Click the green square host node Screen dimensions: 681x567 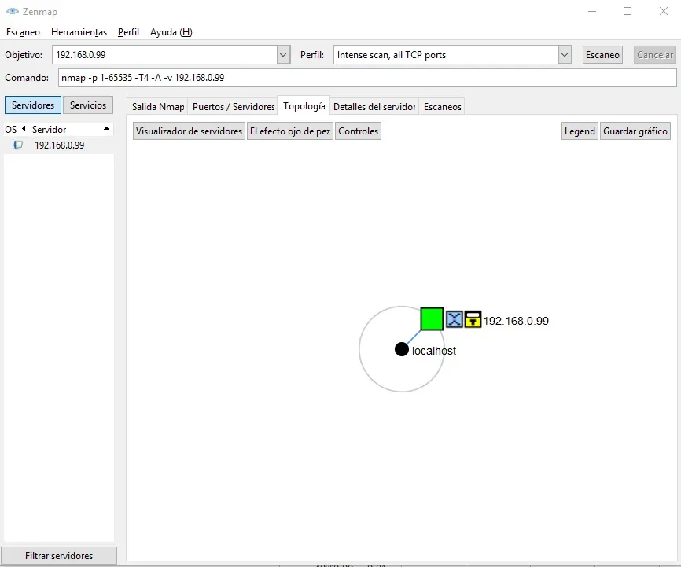[x=432, y=319]
